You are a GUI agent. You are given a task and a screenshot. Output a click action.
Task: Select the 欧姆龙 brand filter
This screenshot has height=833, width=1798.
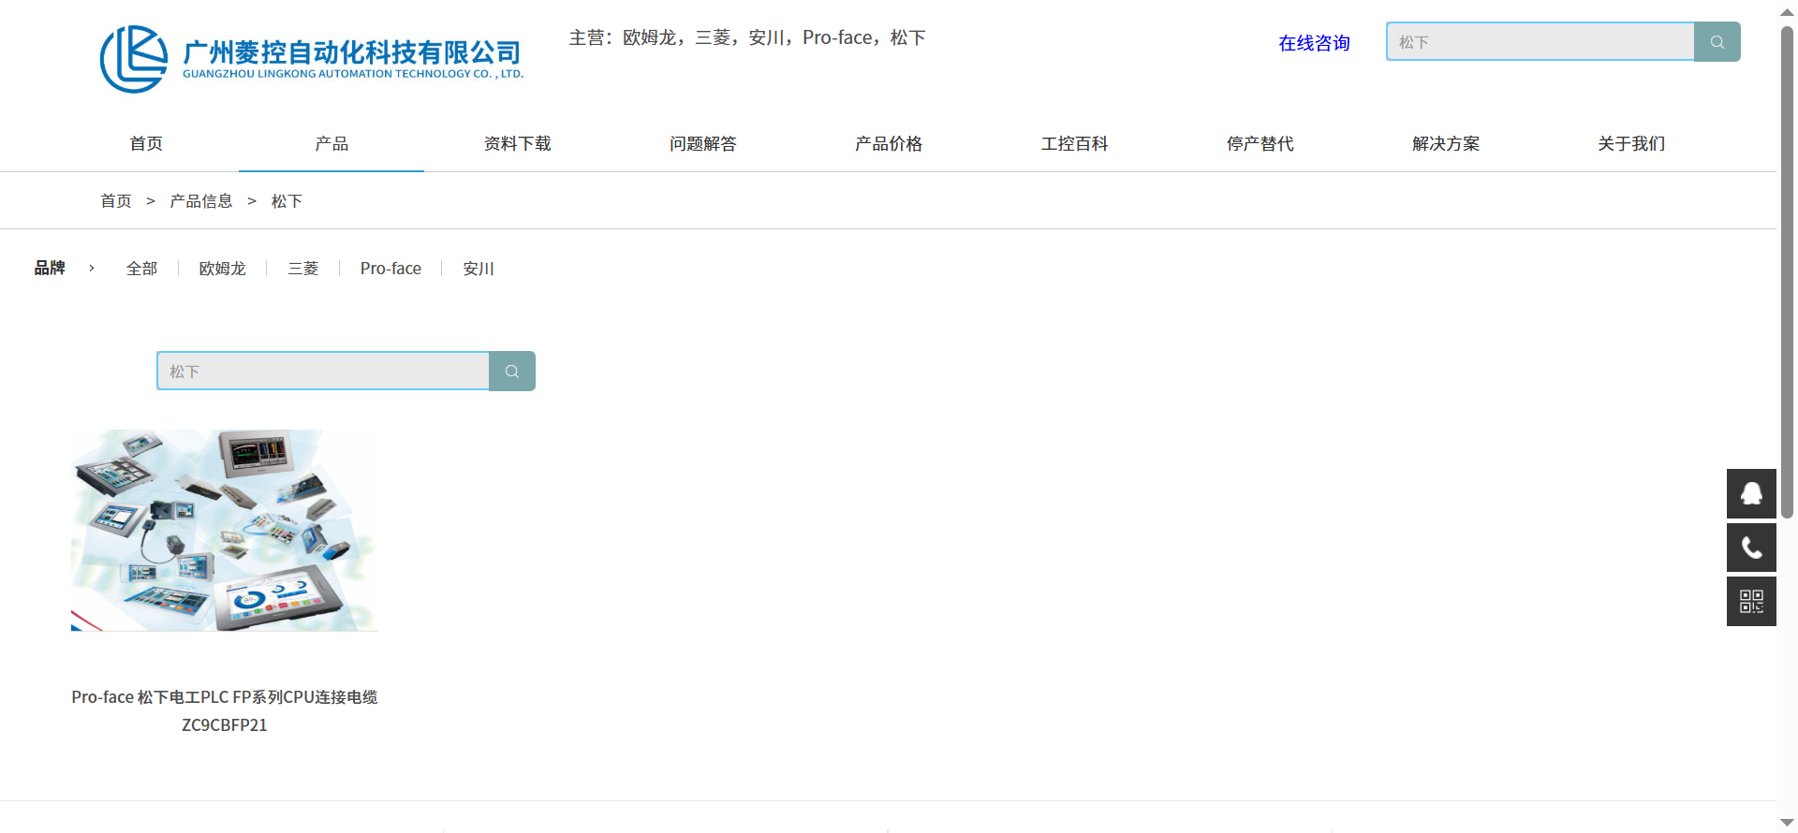[x=222, y=269]
